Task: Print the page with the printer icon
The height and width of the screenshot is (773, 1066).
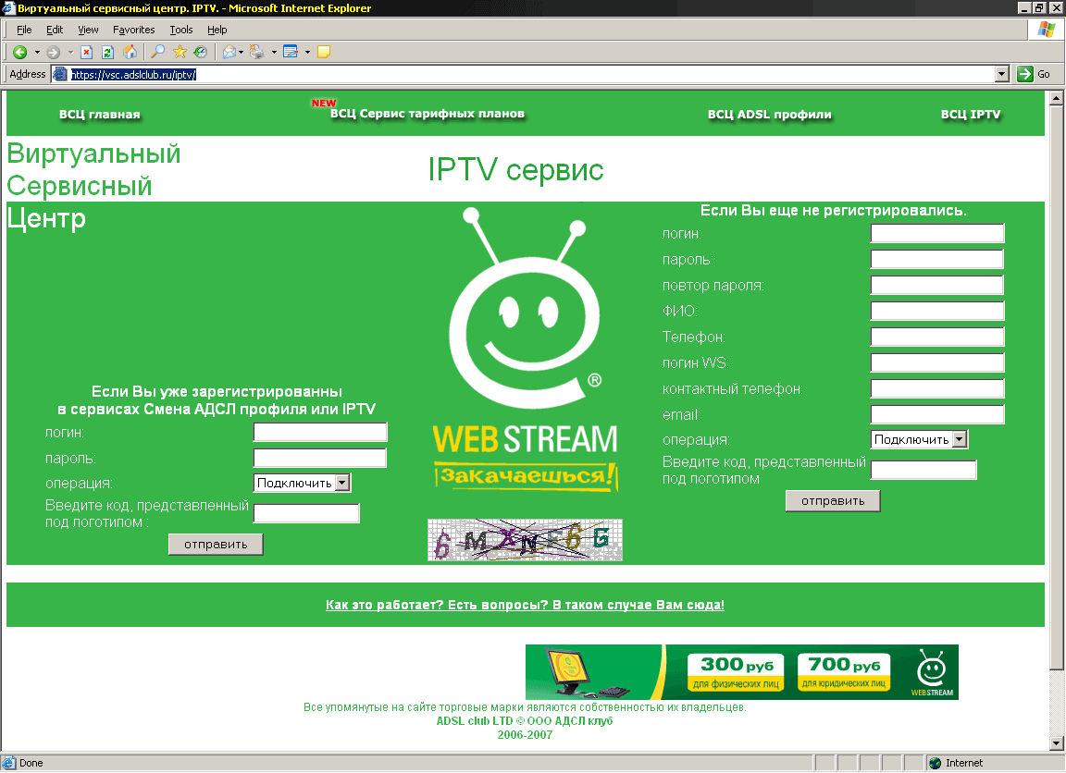Action: pyautogui.click(x=257, y=53)
